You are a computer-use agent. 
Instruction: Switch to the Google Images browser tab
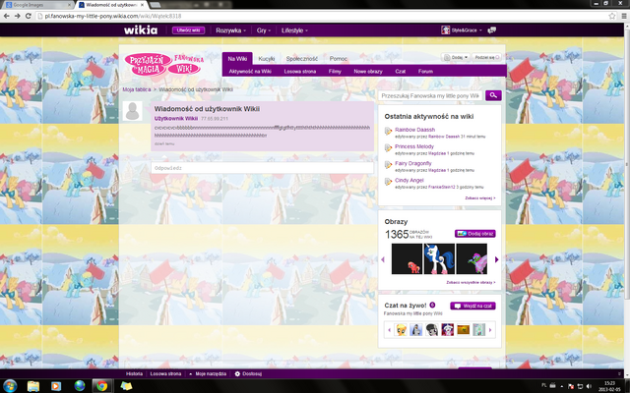(35, 5)
